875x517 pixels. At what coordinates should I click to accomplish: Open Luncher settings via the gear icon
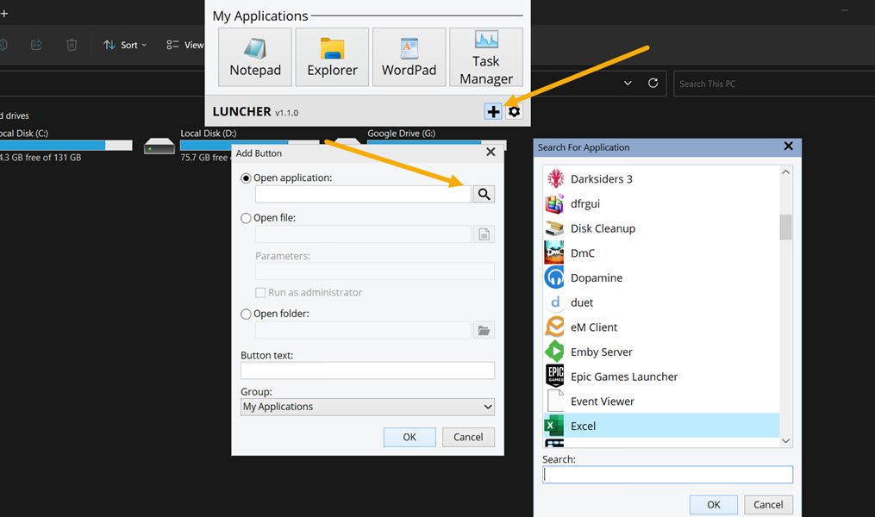[x=514, y=112]
